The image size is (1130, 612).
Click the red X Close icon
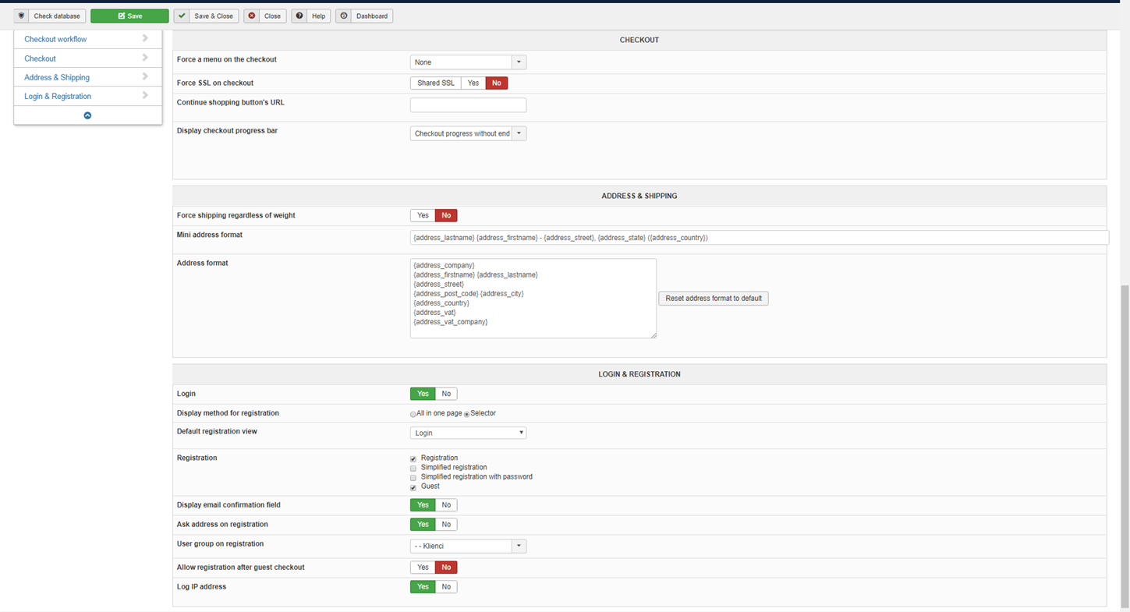[x=252, y=16]
